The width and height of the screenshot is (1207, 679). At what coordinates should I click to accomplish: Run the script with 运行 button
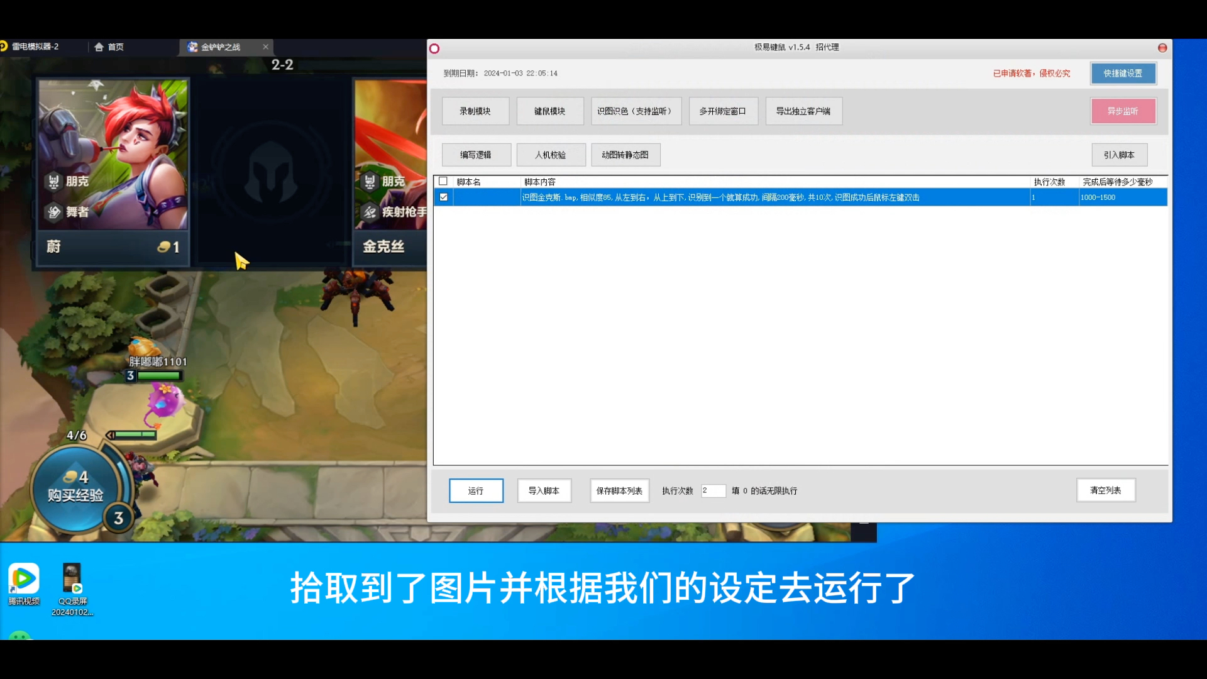[476, 490]
